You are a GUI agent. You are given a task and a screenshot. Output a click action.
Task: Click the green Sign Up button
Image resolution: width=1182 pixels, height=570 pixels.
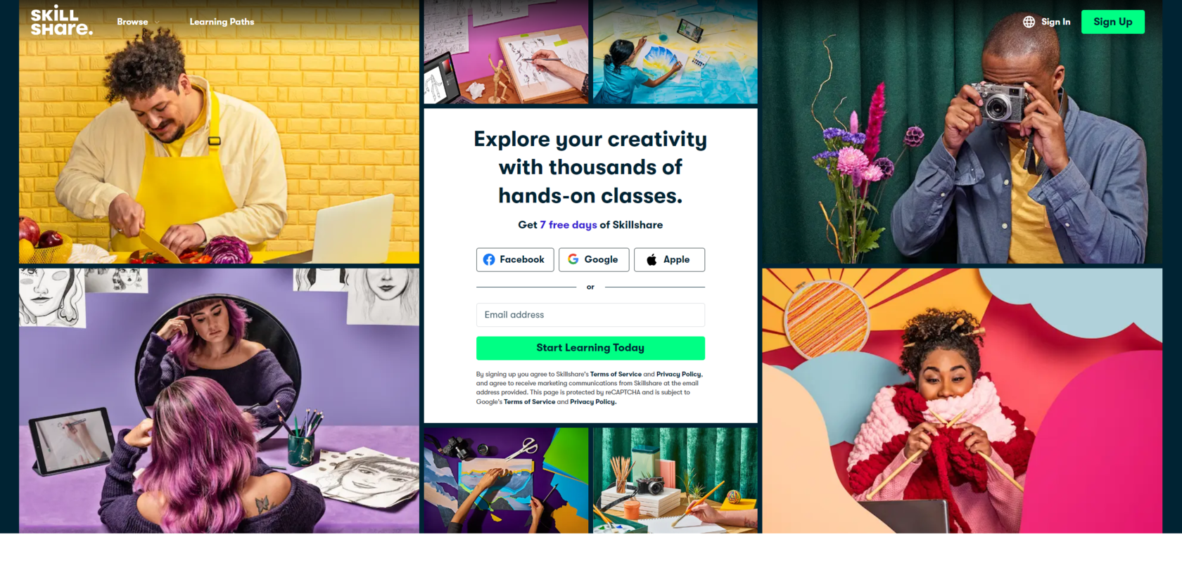pos(1112,22)
